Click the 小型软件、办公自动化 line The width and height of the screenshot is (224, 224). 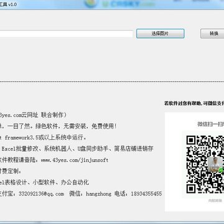45,182
